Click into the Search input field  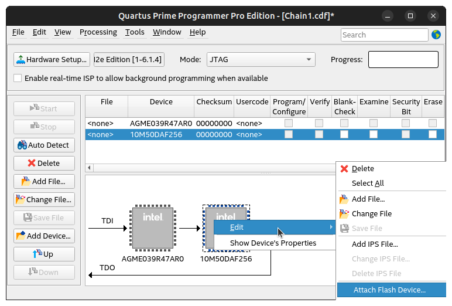(x=384, y=35)
